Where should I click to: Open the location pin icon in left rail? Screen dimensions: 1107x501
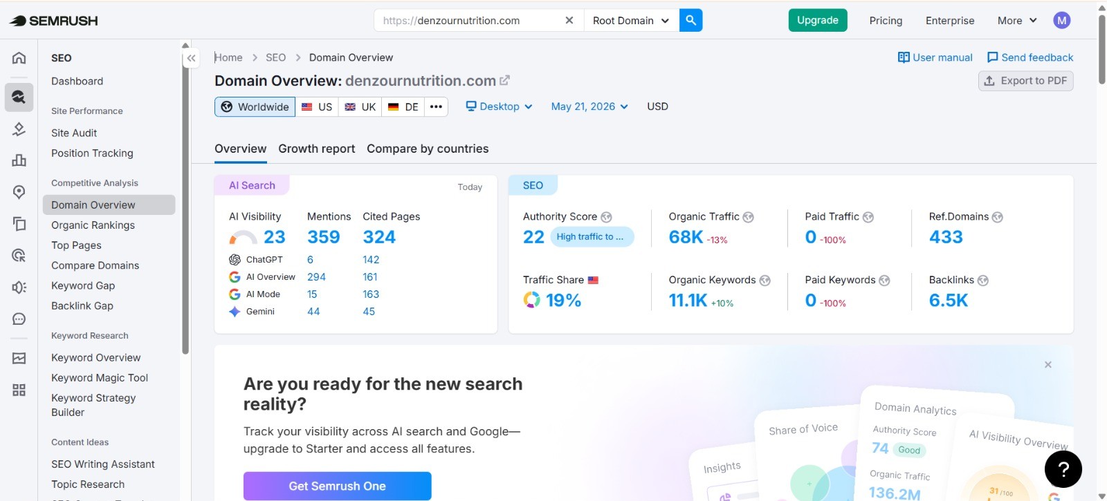pyautogui.click(x=19, y=192)
